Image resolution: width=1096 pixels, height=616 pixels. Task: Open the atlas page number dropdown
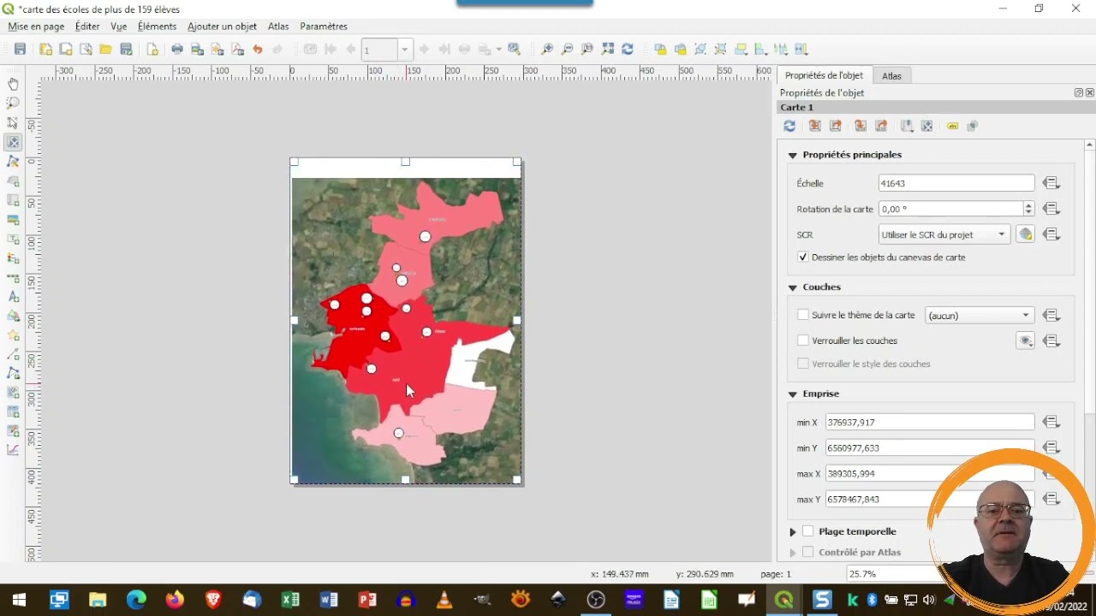(x=404, y=50)
